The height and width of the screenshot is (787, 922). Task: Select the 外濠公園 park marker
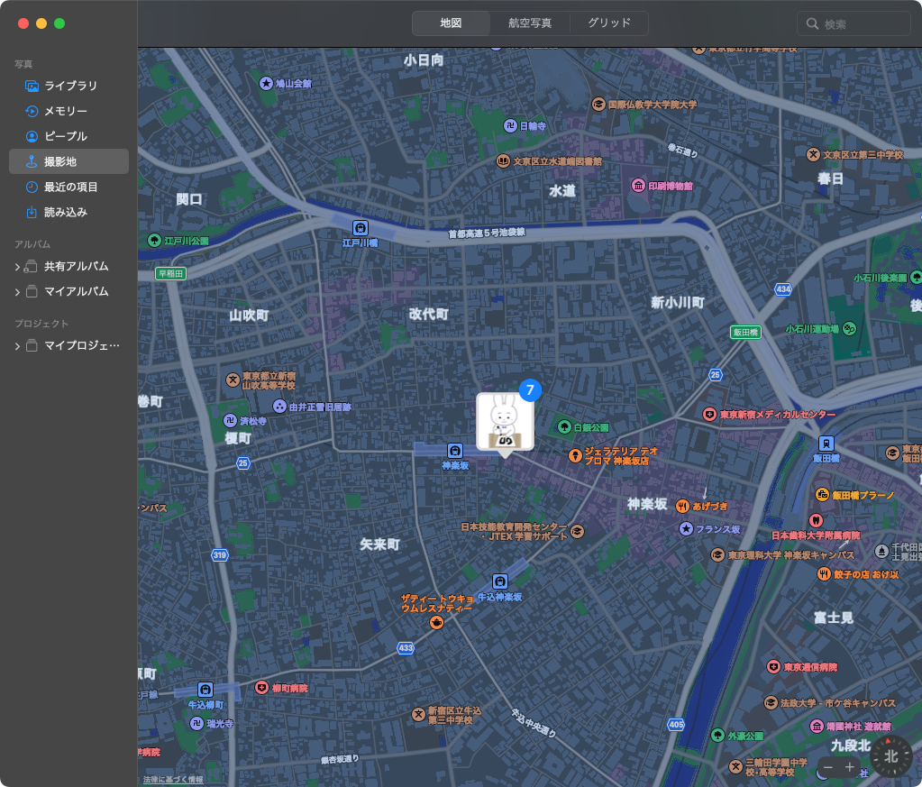pyautogui.click(x=717, y=736)
